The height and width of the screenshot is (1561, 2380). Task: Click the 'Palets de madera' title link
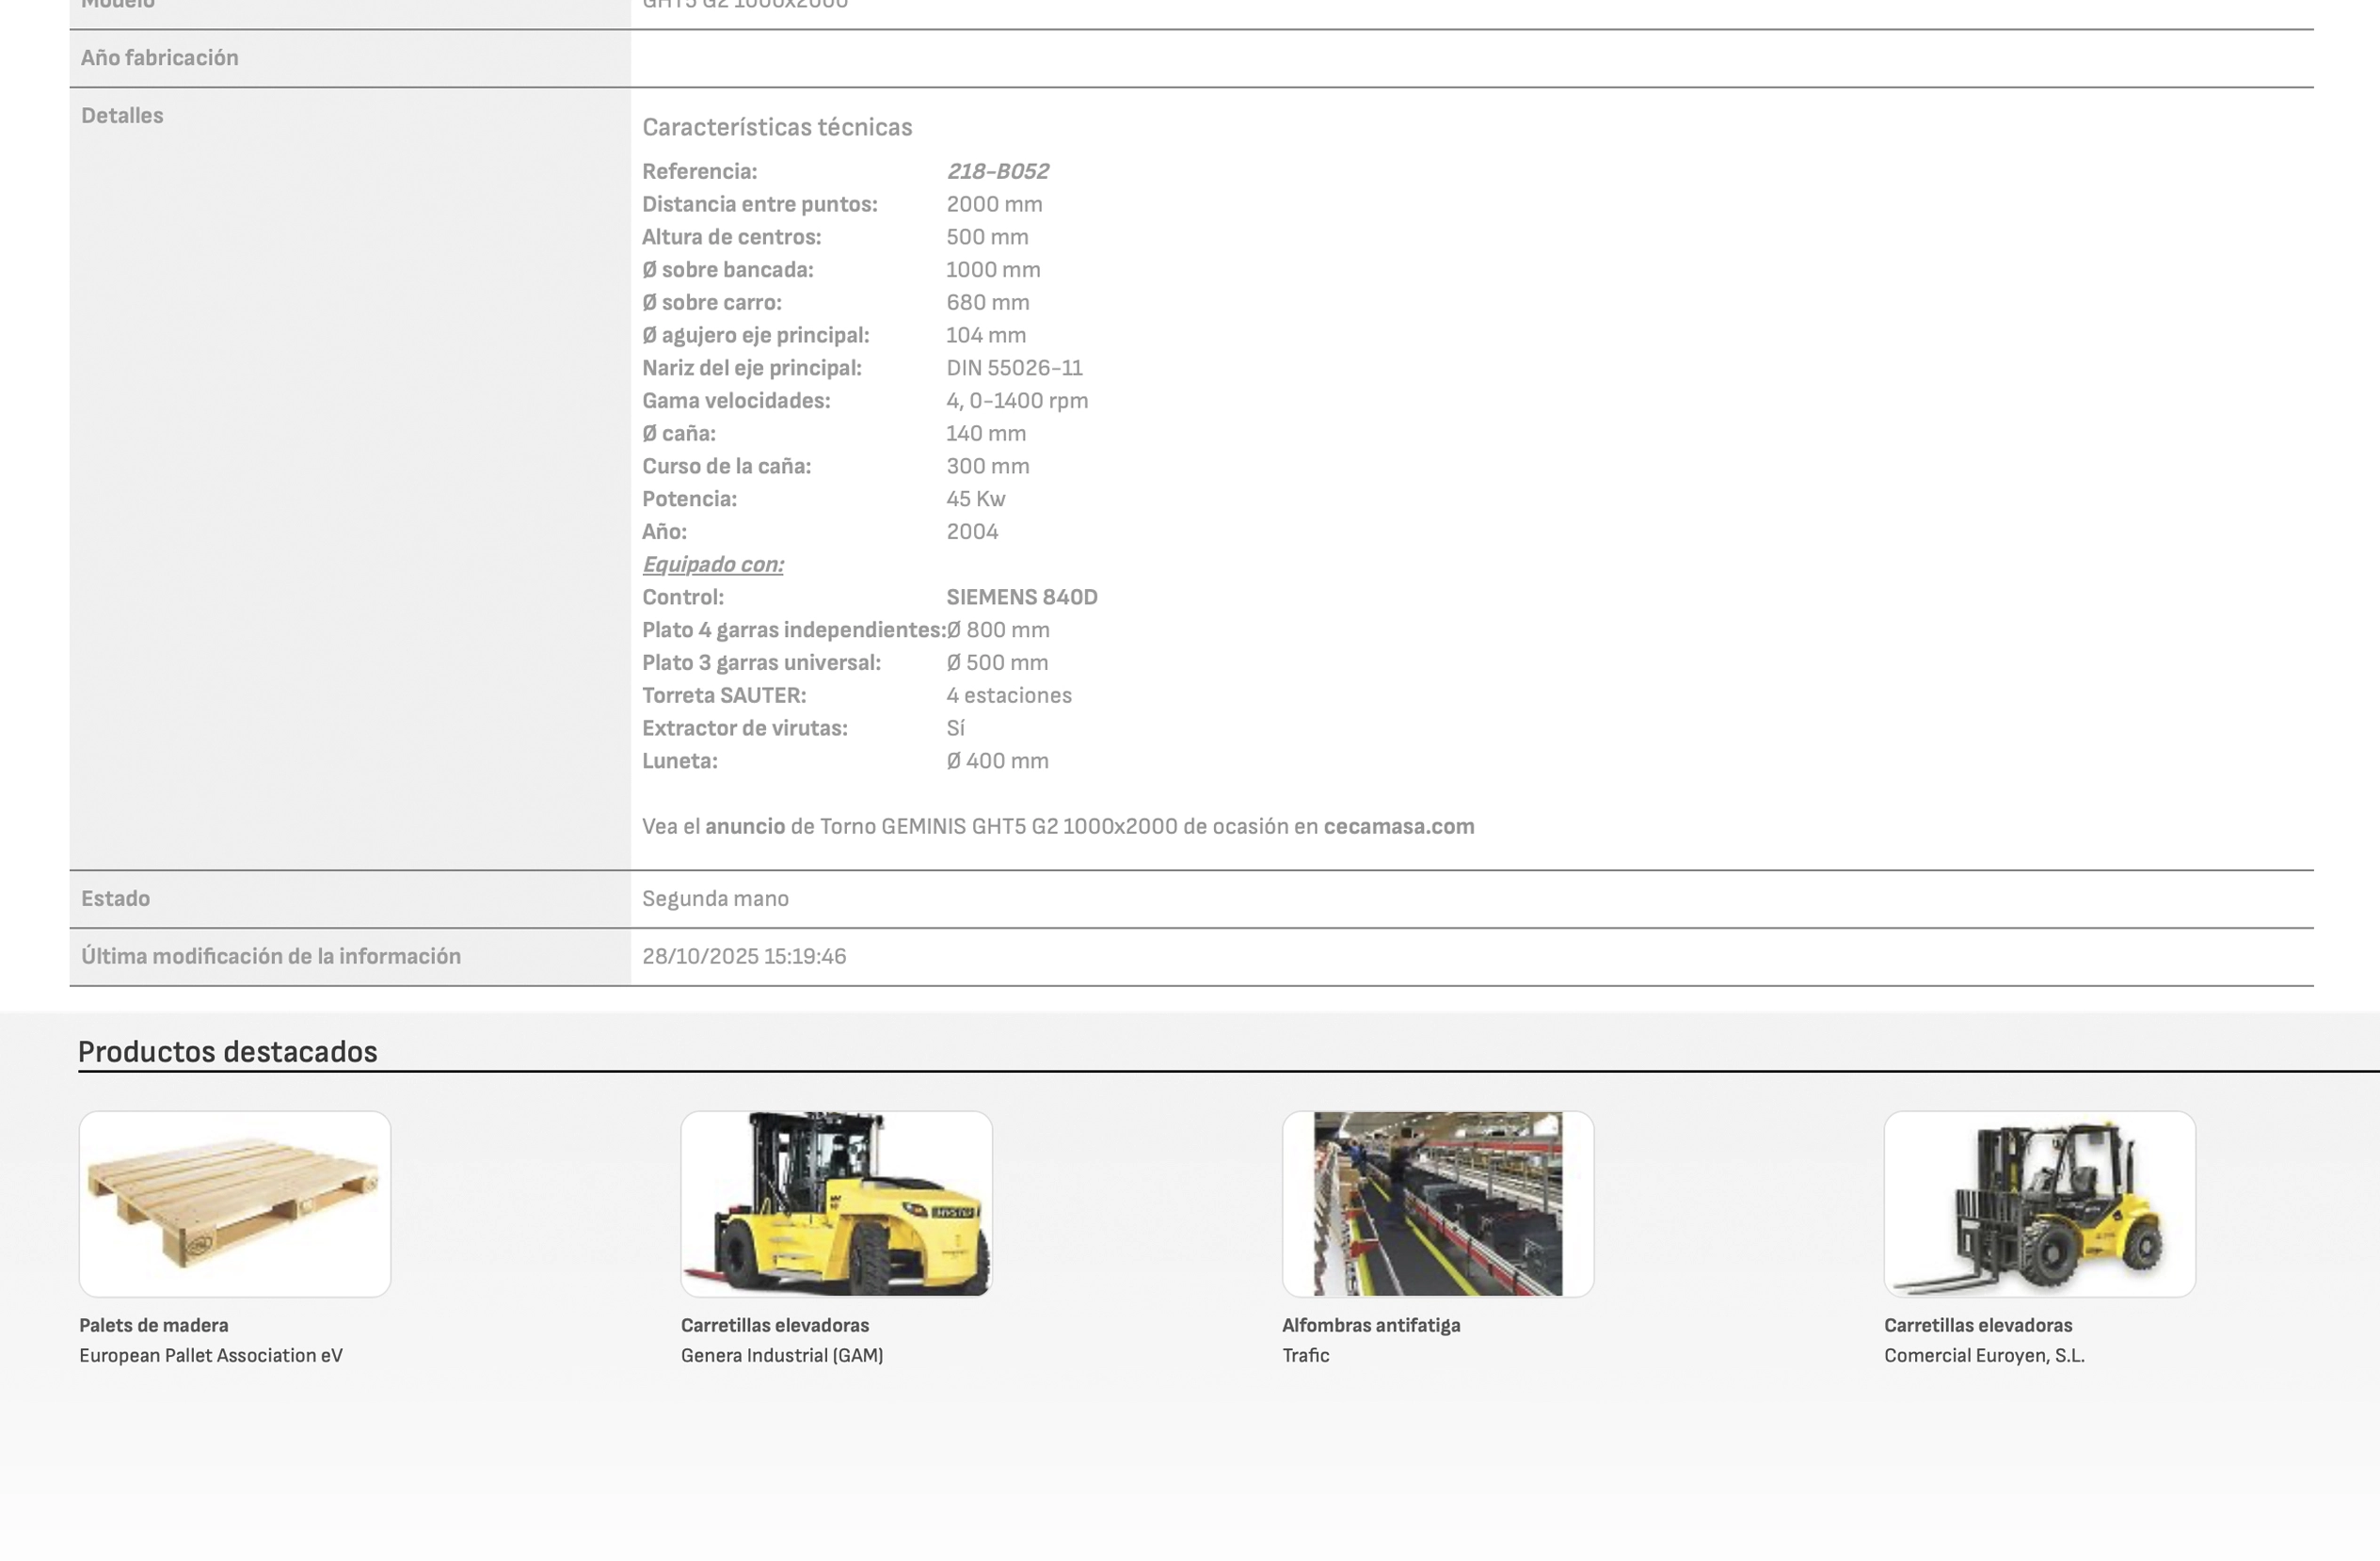[153, 1325]
